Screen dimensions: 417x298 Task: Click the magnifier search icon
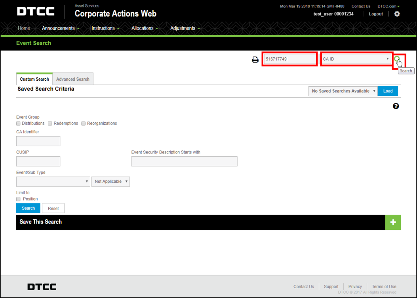397,59
